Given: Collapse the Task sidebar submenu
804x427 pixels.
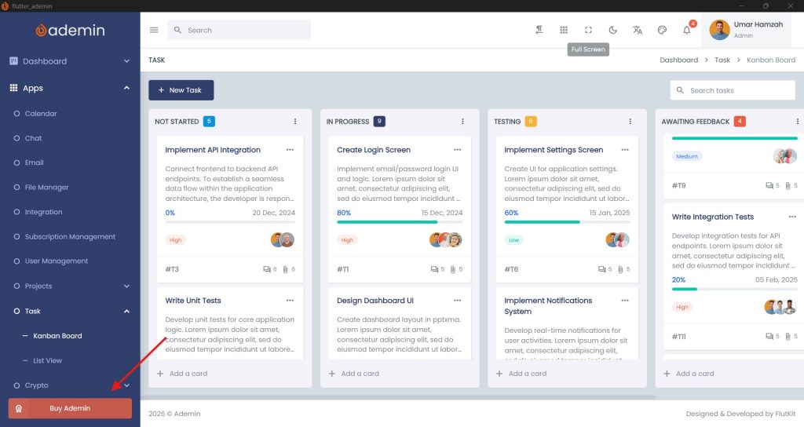Looking at the screenshot, I should (x=126, y=311).
